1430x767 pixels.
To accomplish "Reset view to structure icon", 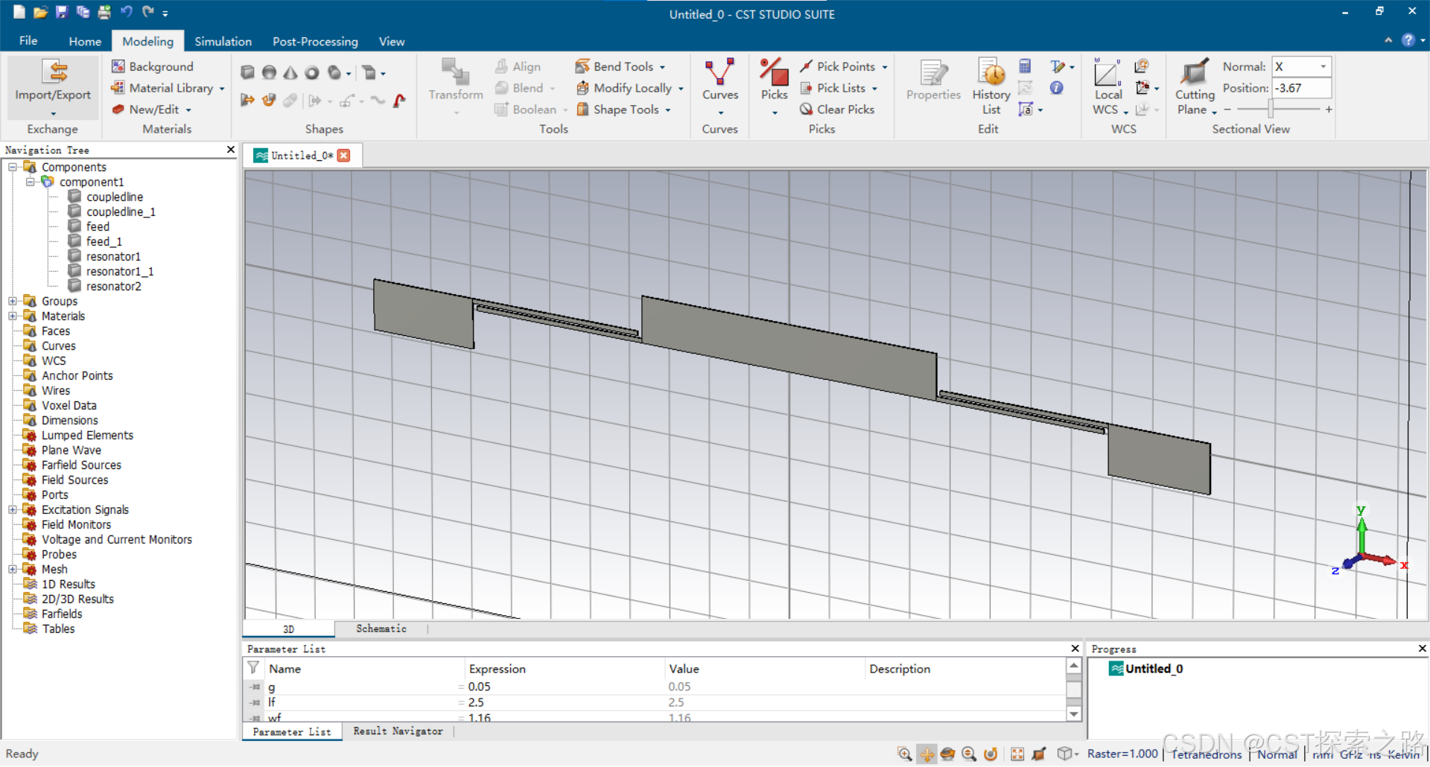I will pyautogui.click(x=1017, y=754).
